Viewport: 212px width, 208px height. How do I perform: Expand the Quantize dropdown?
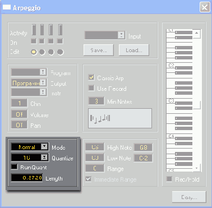pyautogui.click(x=44, y=158)
